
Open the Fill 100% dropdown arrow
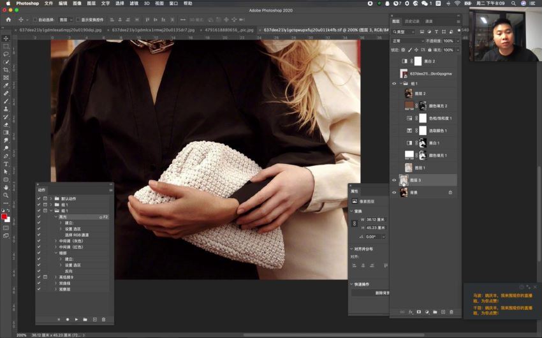[x=458, y=50]
